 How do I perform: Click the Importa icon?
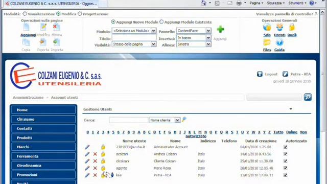click(x=57, y=42)
